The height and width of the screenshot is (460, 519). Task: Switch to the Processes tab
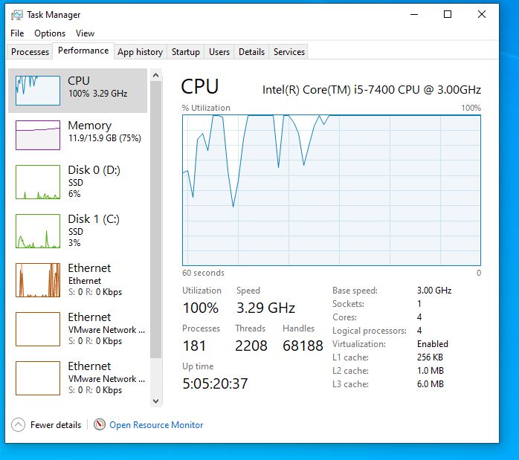(x=30, y=52)
